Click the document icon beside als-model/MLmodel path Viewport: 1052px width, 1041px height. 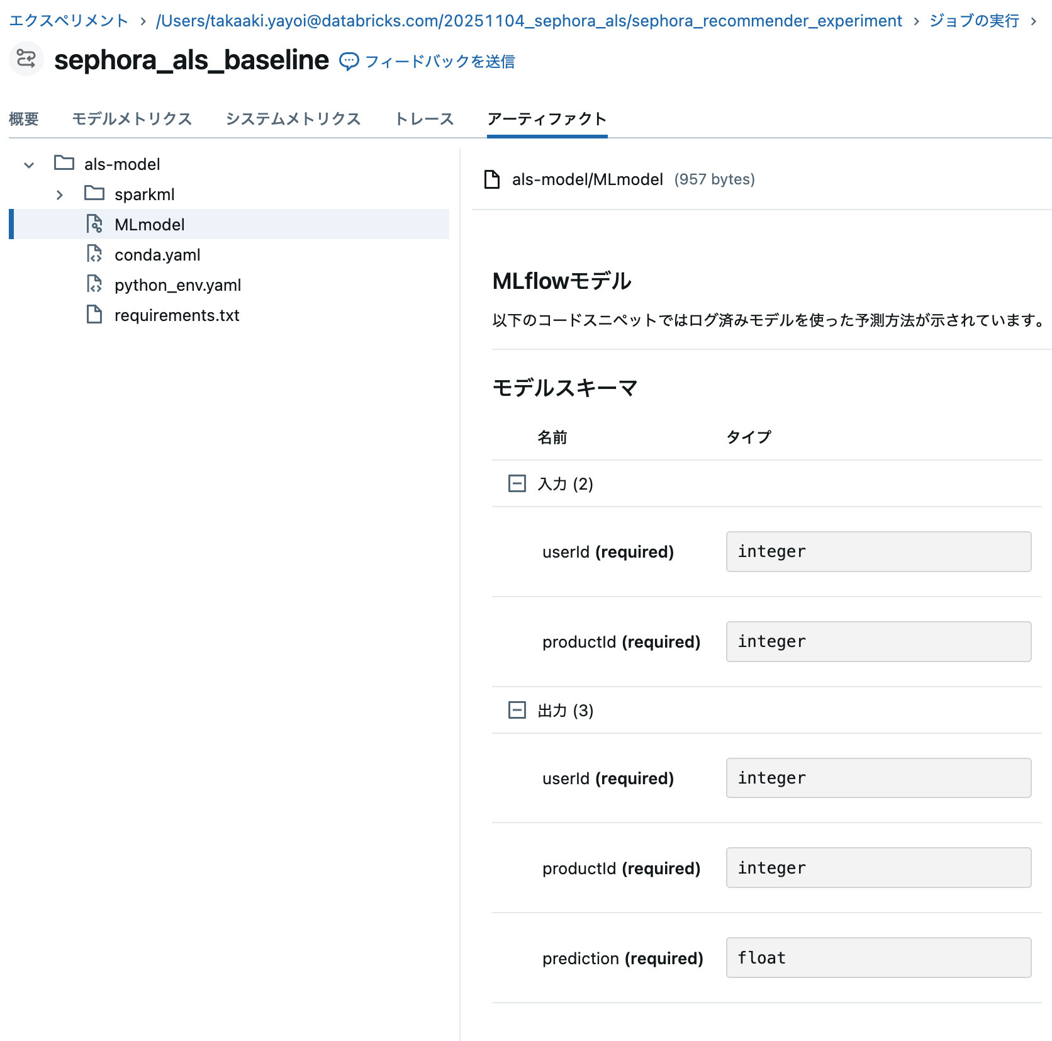(492, 179)
